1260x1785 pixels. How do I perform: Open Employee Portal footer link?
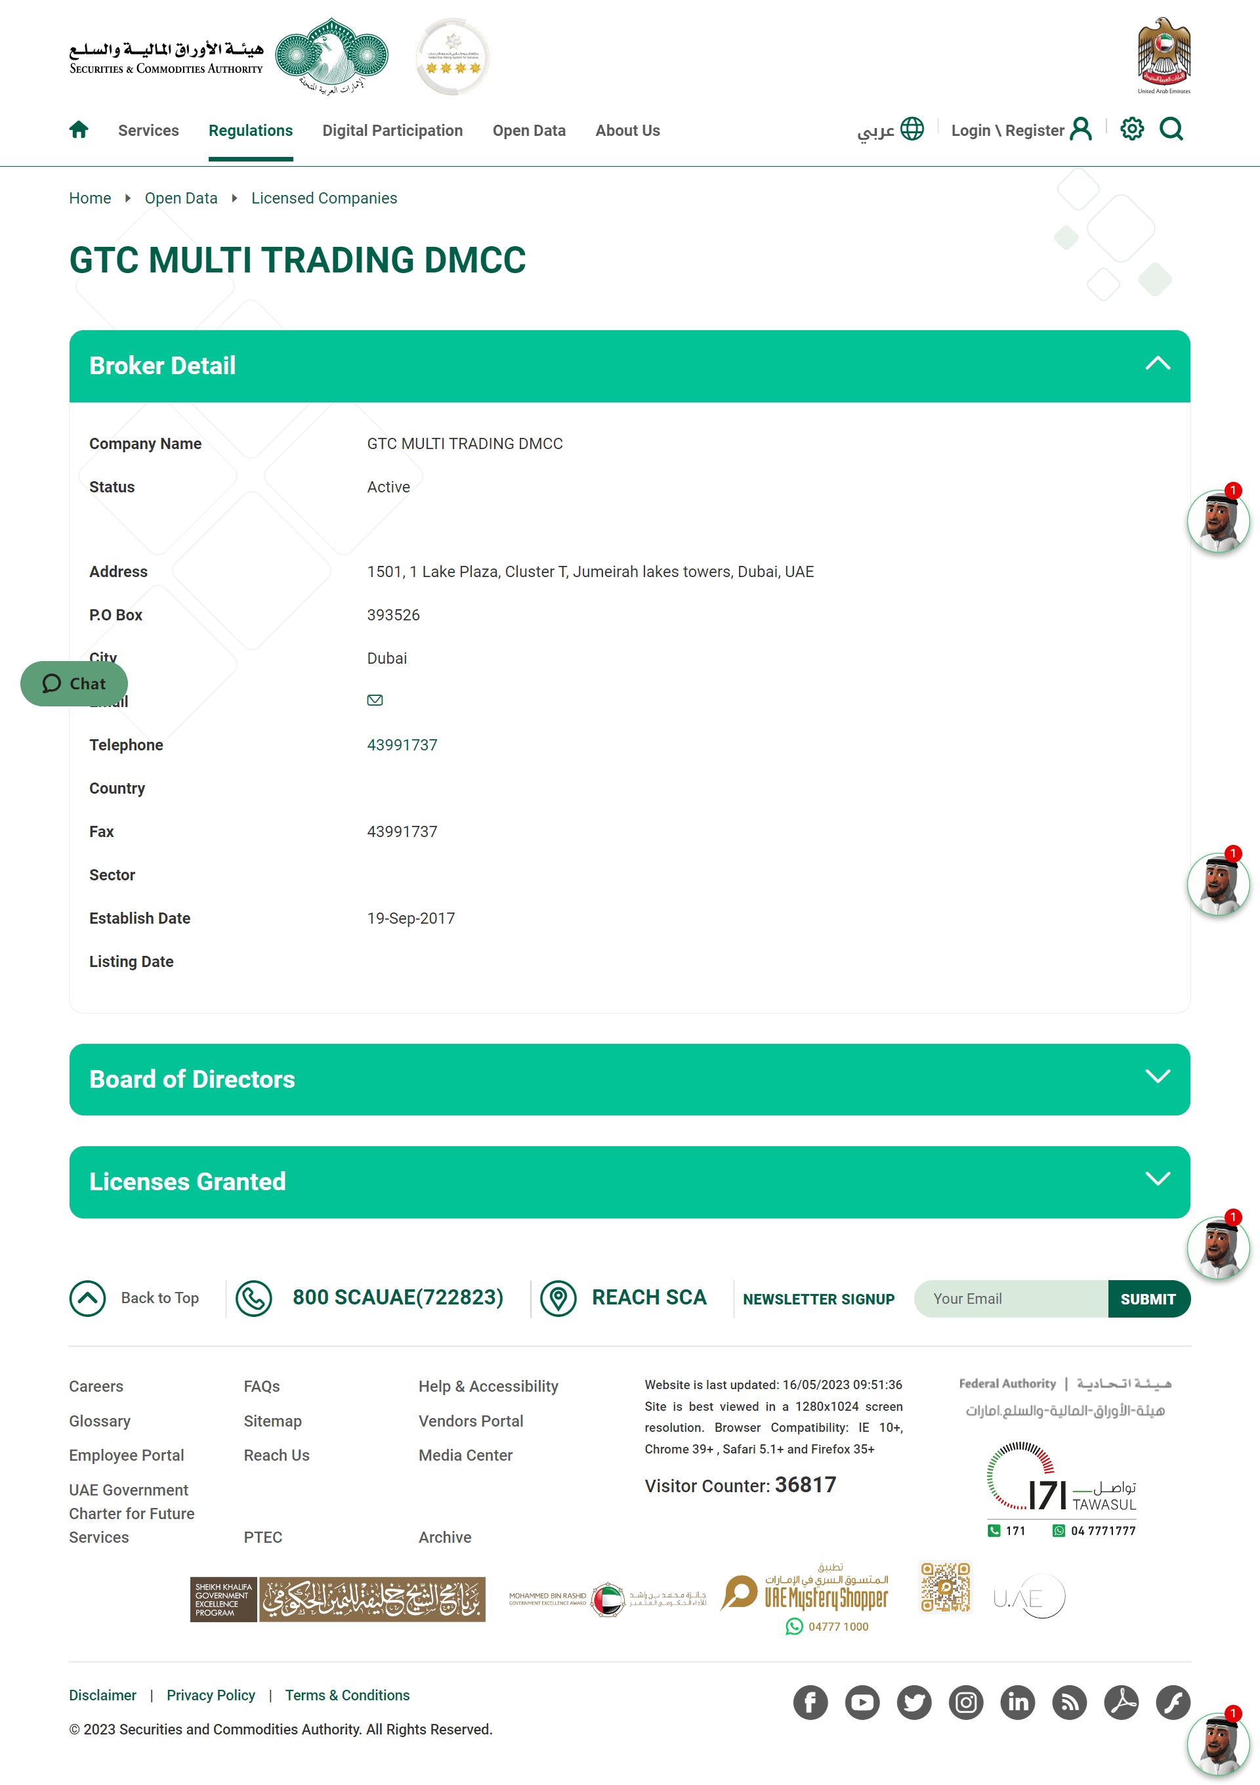[127, 1455]
